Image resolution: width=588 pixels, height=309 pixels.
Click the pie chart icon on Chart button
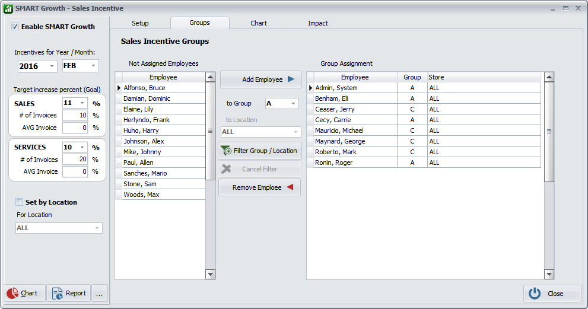click(x=12, y=293)
